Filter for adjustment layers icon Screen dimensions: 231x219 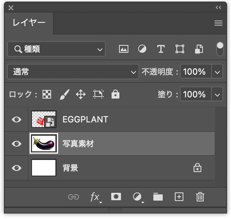coord(142,49)
